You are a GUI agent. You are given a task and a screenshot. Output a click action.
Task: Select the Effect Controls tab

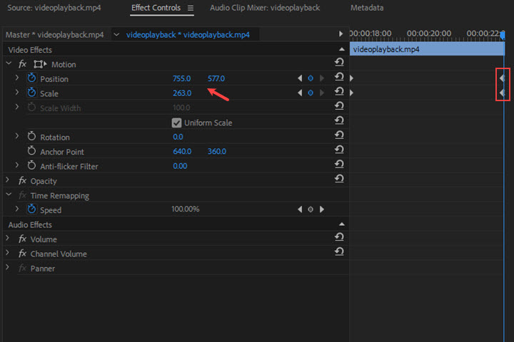[x=156, y=8]
